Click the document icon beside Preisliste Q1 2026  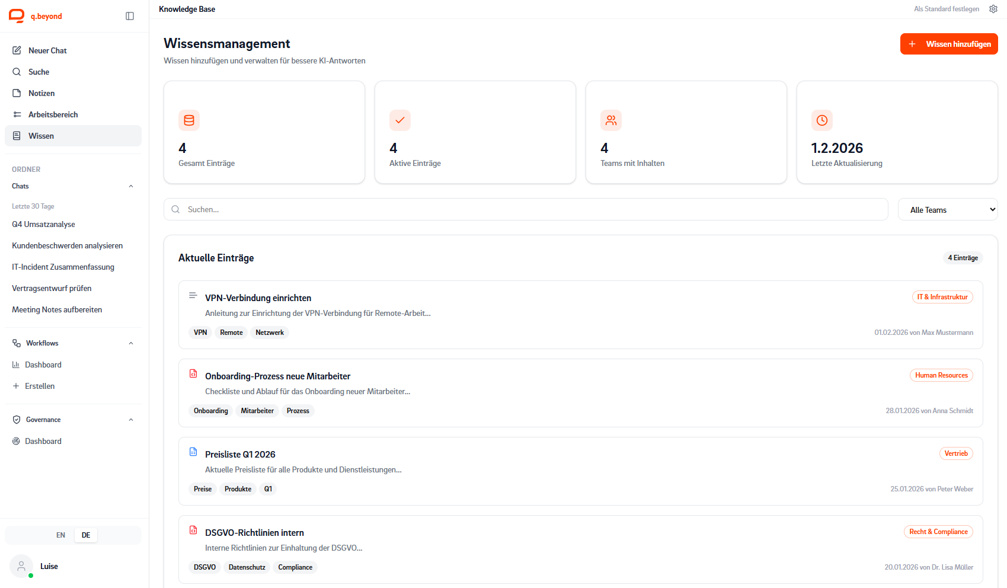(x=193, y=452)
